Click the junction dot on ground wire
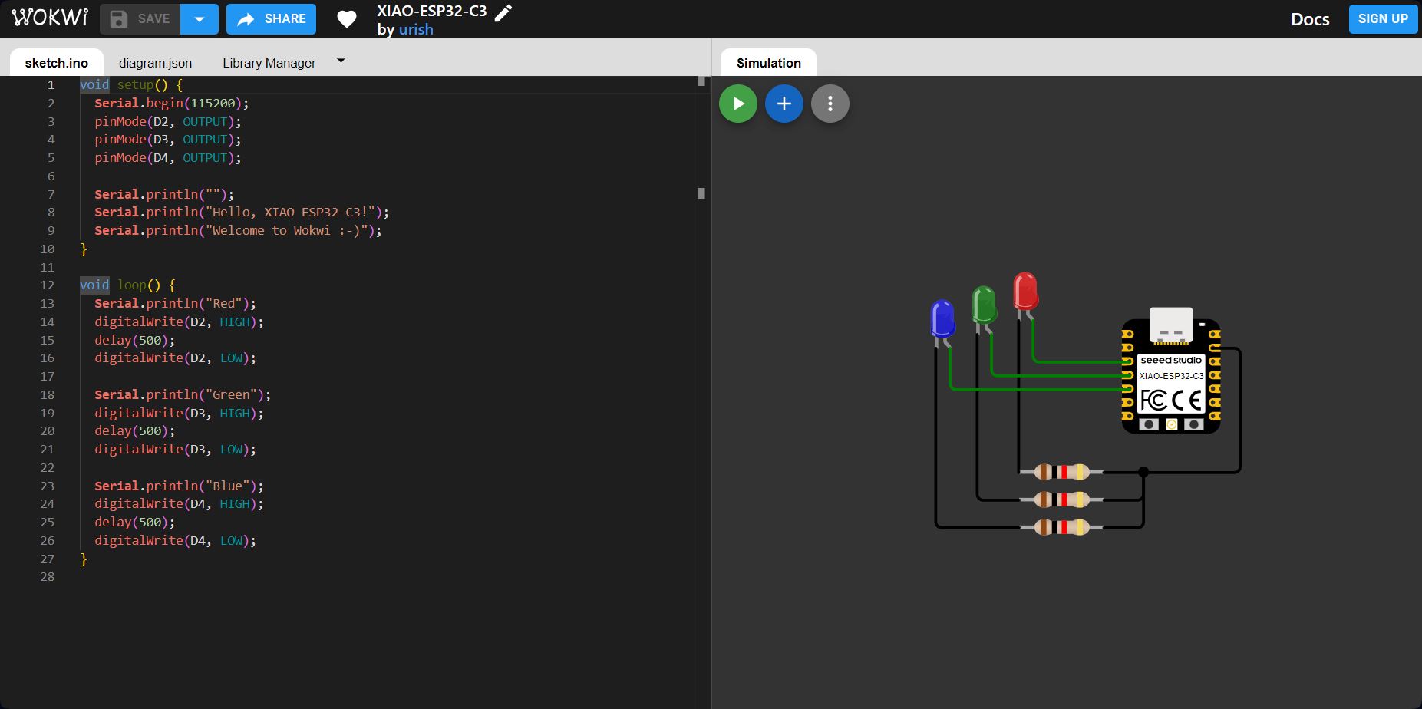Screen dimensions: 1422x709 (1143, 472)
